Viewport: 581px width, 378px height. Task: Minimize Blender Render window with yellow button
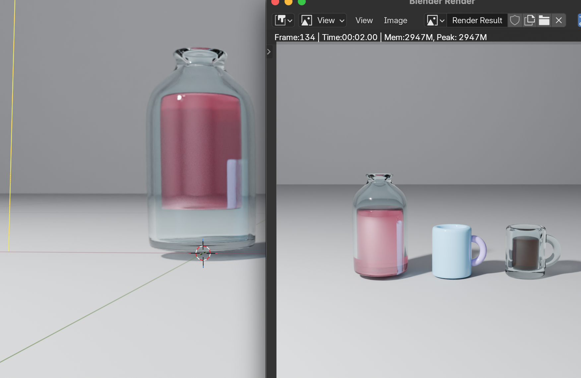[289, 2]
